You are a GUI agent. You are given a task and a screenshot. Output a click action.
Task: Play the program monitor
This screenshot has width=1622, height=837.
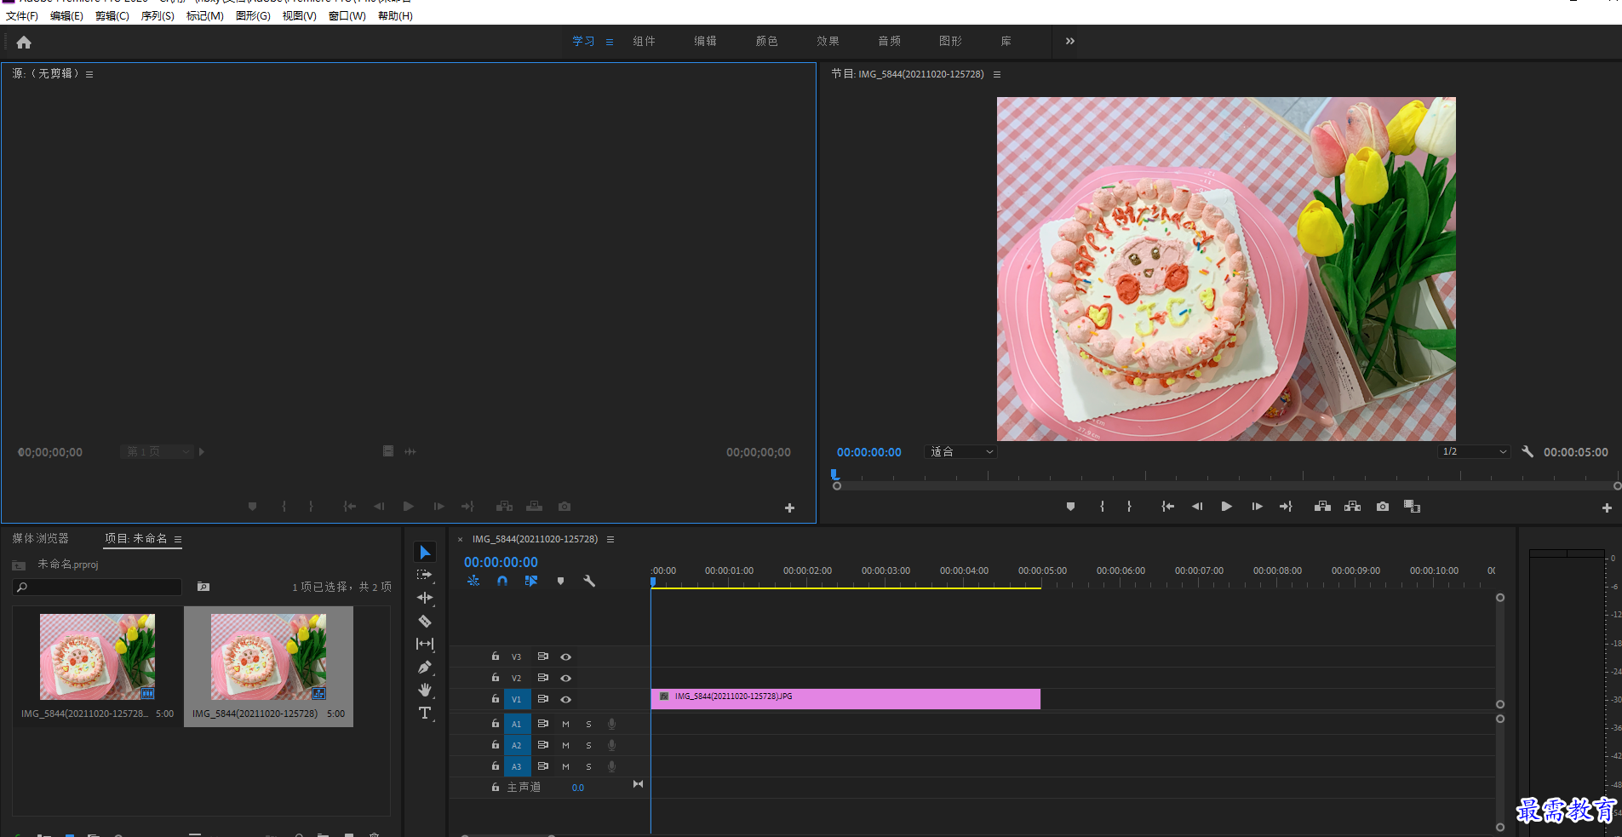coord(1227,507)
